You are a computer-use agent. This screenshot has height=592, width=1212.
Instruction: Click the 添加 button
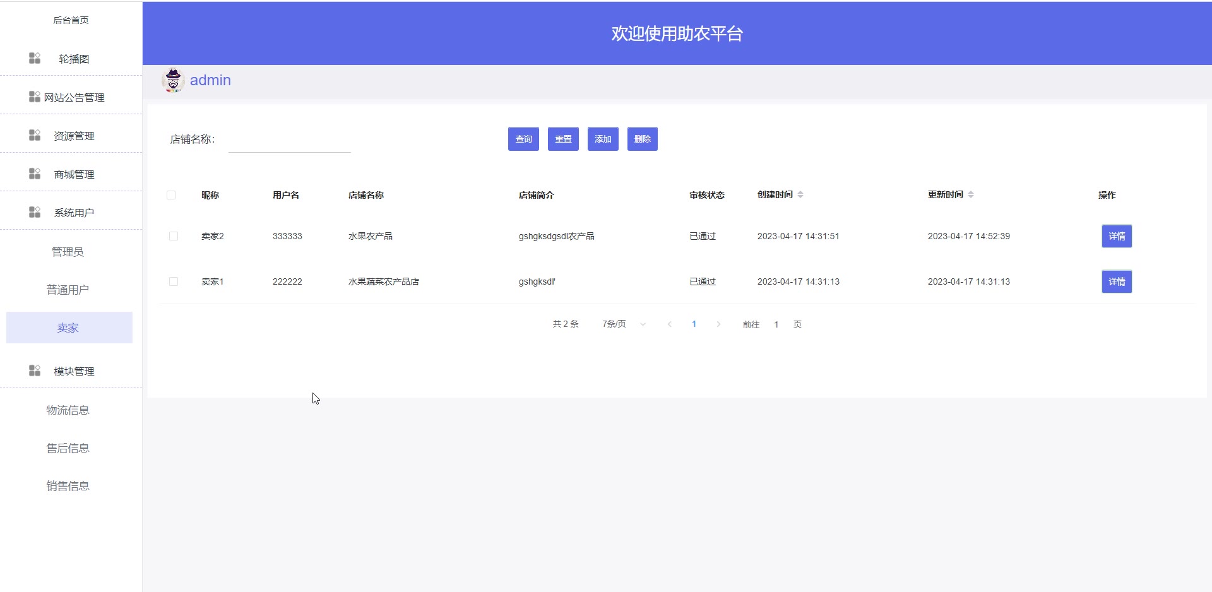[603, 139]
